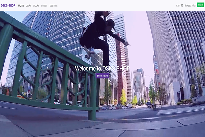The image size is (205, 137).
Task: Select the wheels category
Action: [x=44, y=5]
